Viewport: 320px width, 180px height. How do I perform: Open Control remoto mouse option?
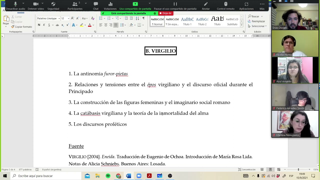tap(226, 6)
